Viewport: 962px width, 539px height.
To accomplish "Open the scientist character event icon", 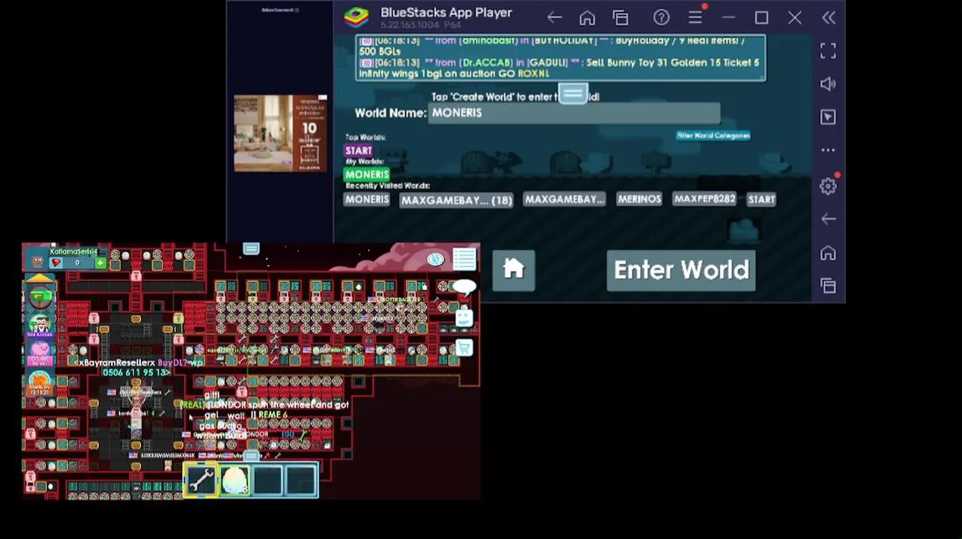I will [x=40, y=323].
